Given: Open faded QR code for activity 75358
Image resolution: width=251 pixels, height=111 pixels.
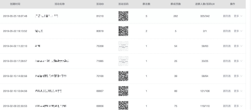Looking at the screenshot, I should tap(123, 46).
